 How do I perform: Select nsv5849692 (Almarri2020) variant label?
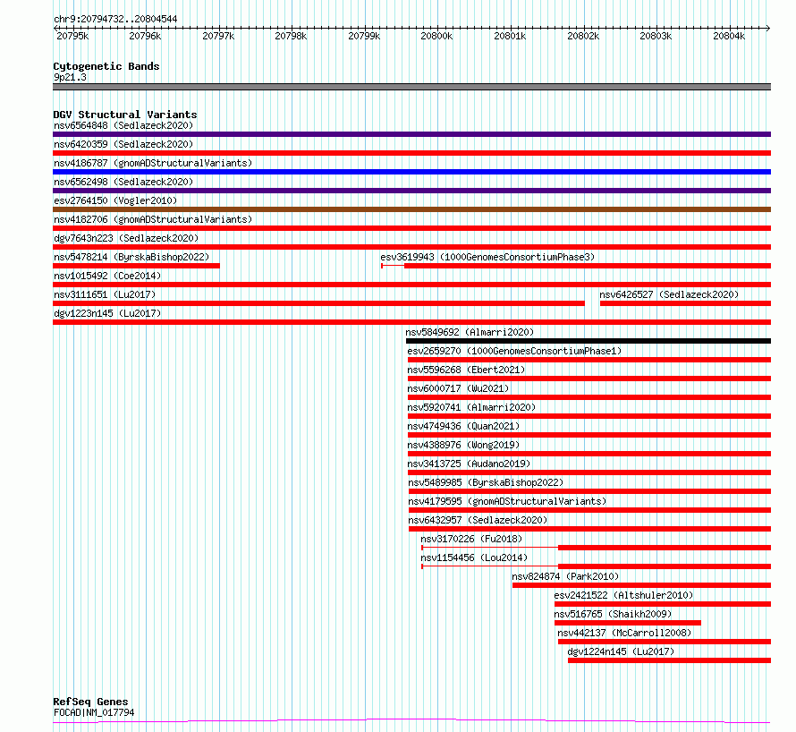470,332
